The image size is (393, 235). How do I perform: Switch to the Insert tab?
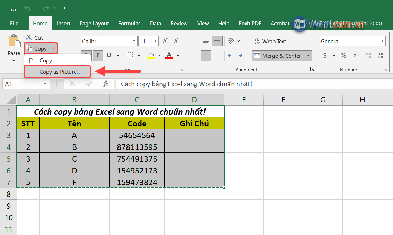[63, 23]
